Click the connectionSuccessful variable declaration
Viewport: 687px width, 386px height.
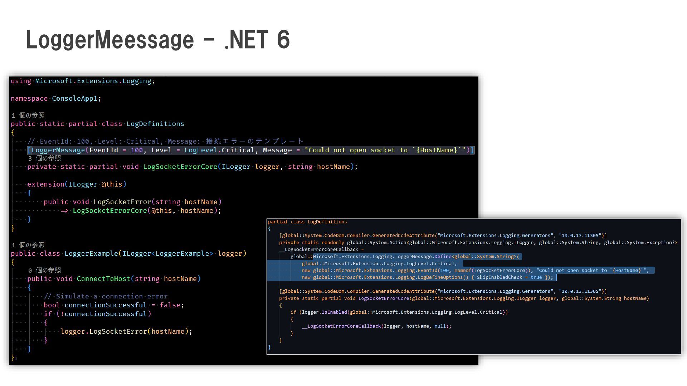pos(105,305)
